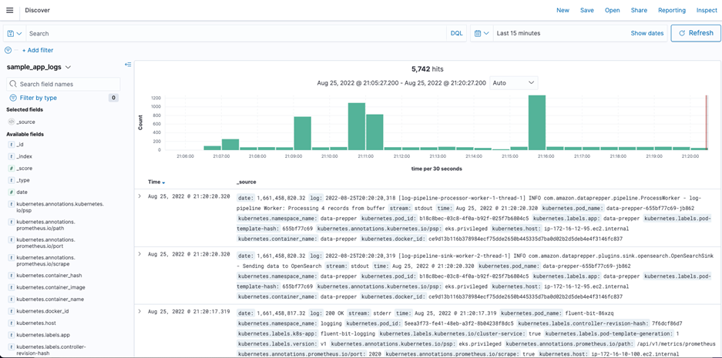Click the Show dates link
The width and height of the screenshot is (722, 358).
pos(647,34)
